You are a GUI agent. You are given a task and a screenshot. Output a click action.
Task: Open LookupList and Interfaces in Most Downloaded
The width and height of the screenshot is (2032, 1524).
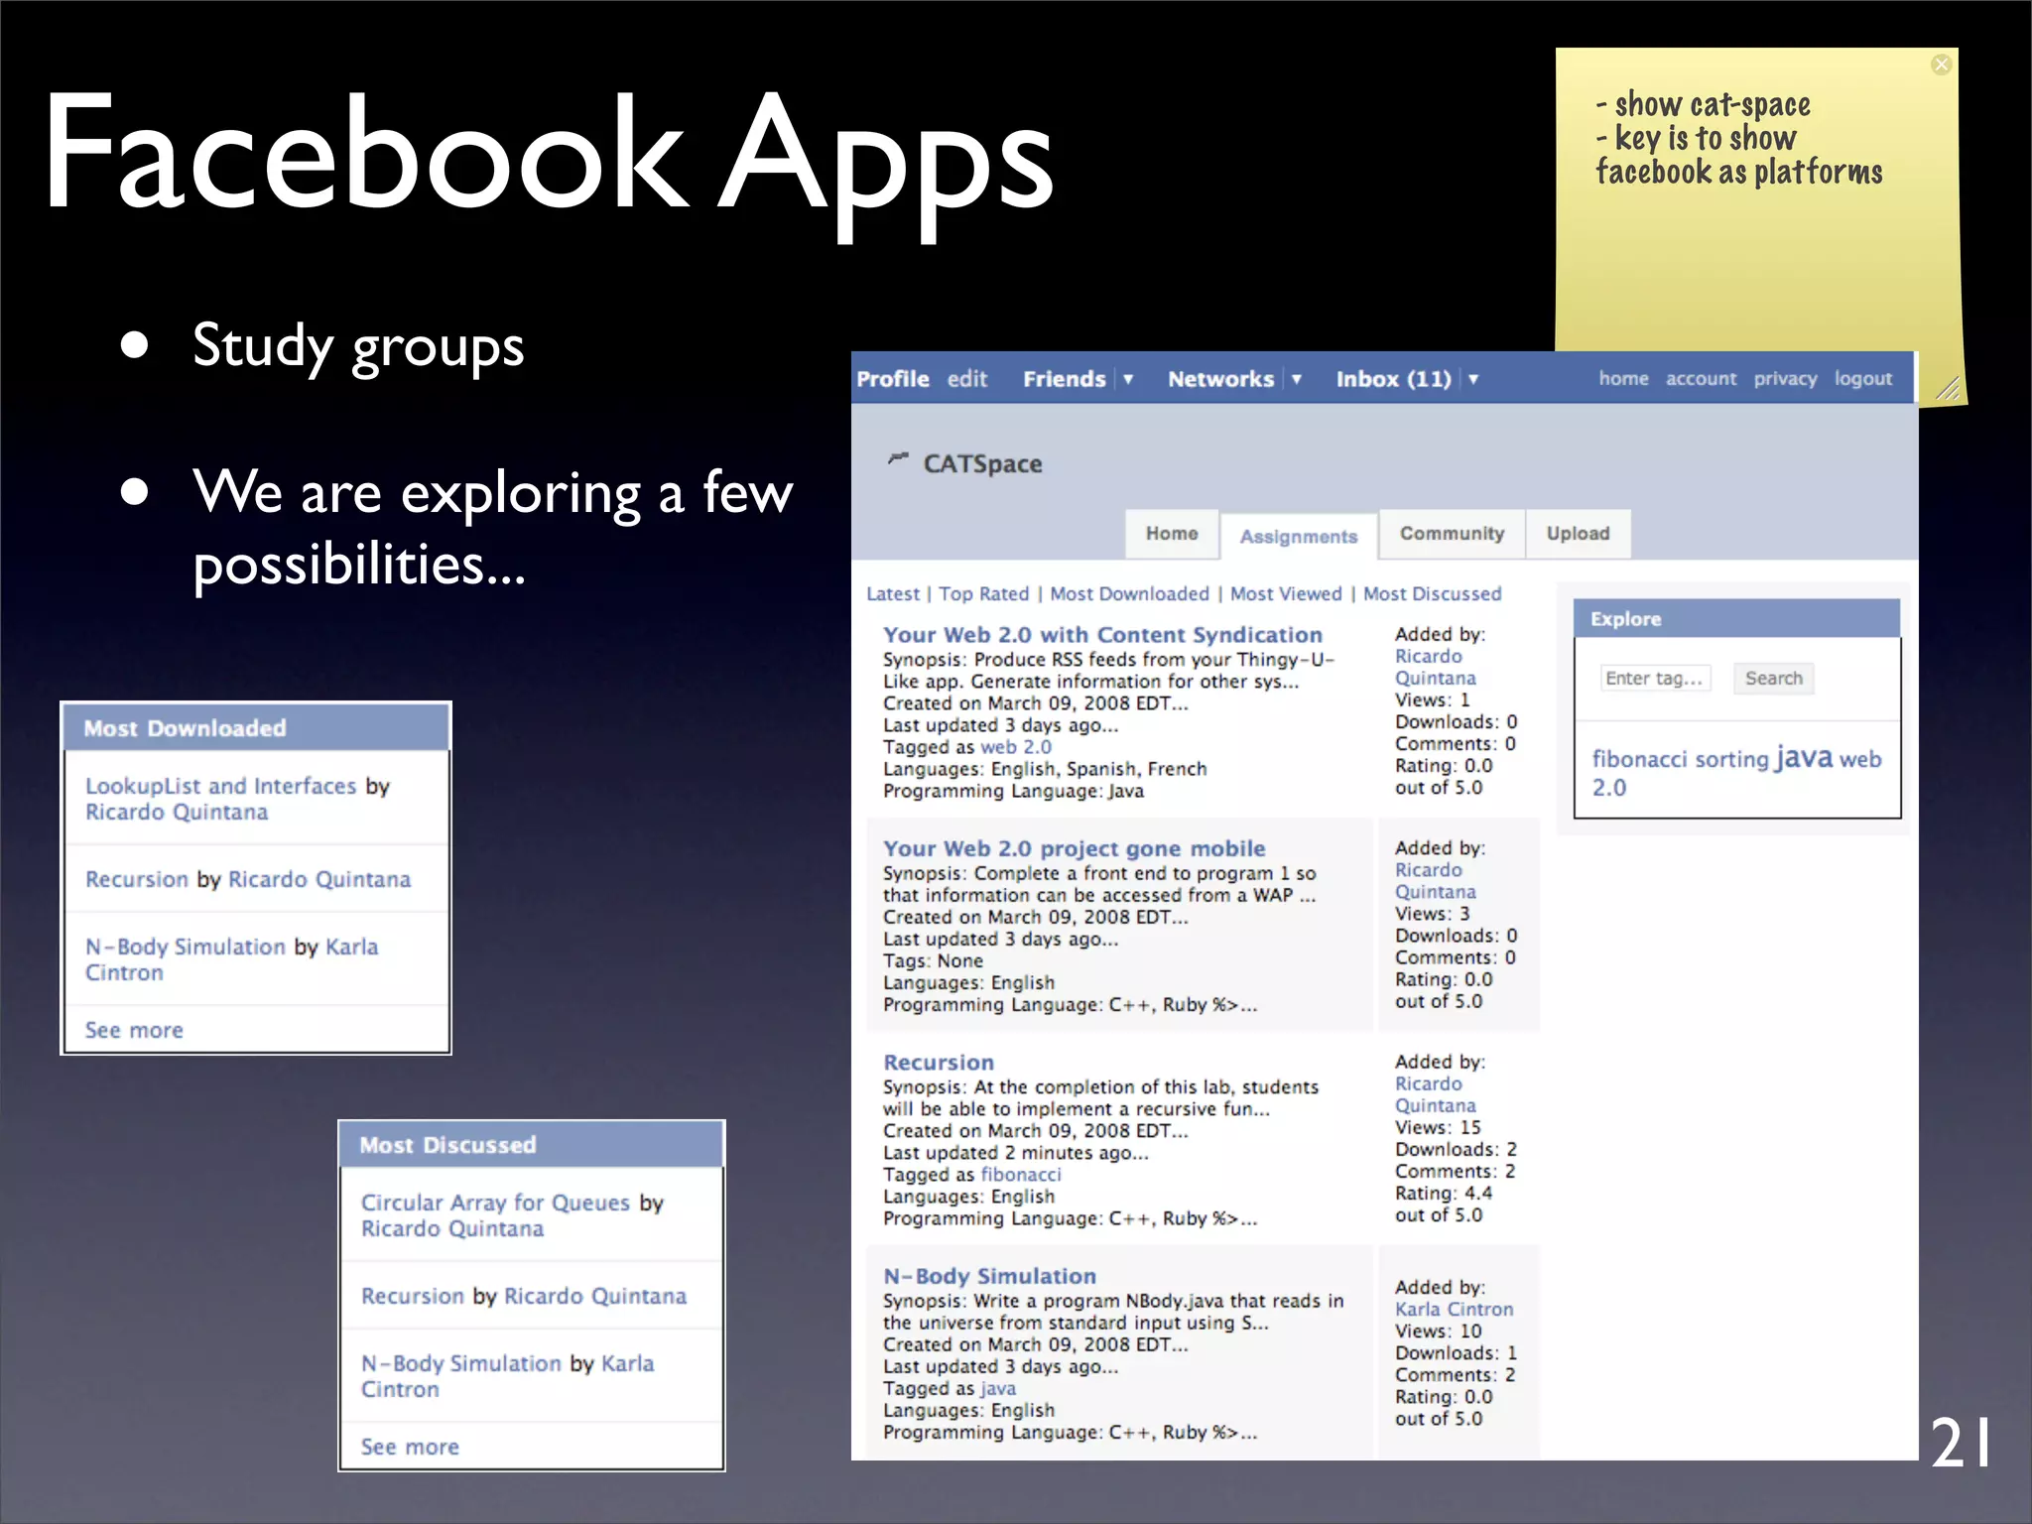220,787
